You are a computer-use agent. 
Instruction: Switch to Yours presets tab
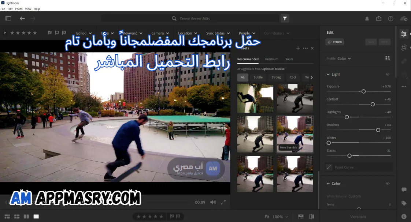[x=289, y=59]
